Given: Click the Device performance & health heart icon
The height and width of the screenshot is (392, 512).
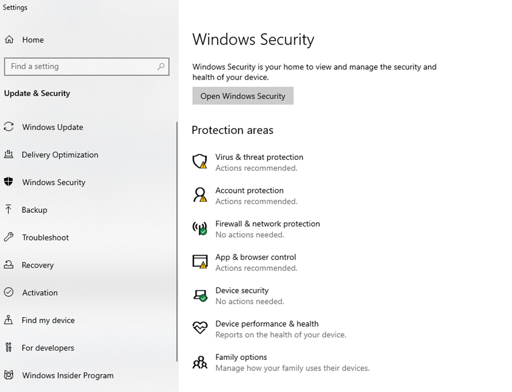Looking at the screenshot, I should pyautogui.click(x=200, y=328).
